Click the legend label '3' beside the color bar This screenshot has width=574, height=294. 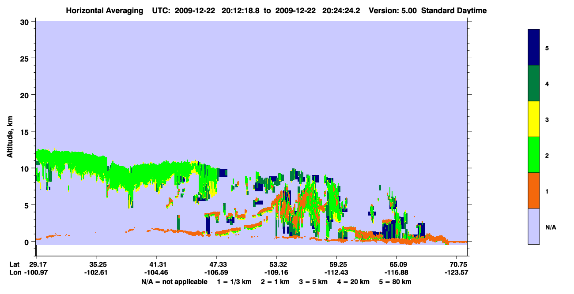click(x=547, y=119)
